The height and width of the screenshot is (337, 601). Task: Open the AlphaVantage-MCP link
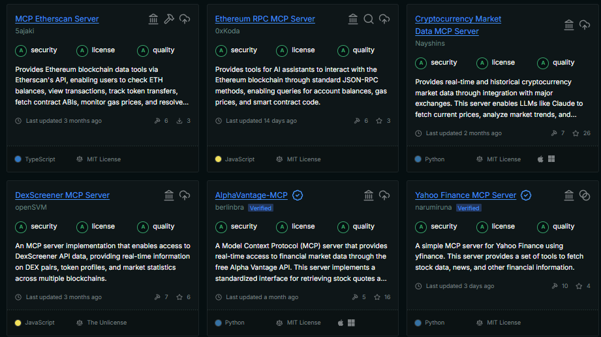tap(251, 195)
